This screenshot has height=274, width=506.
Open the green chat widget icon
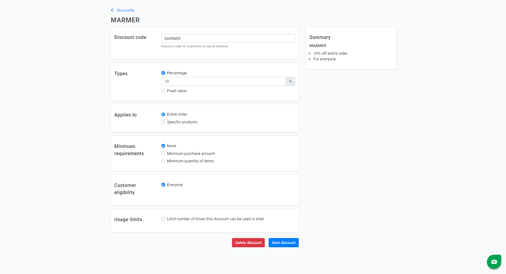click(x=494, y=262)
